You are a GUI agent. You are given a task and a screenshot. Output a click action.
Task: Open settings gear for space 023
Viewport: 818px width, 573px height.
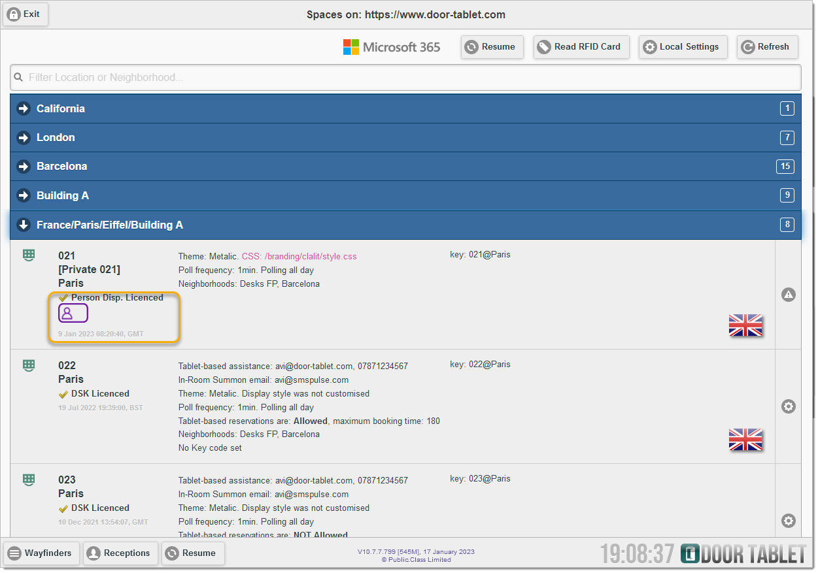[788, 521]
